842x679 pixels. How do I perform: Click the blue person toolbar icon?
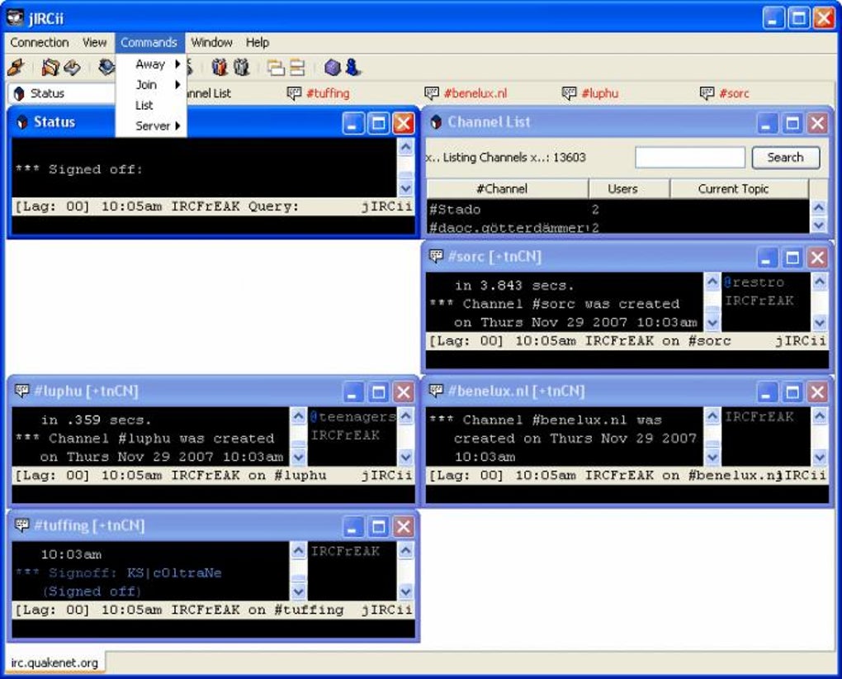(x=352, y=67)
